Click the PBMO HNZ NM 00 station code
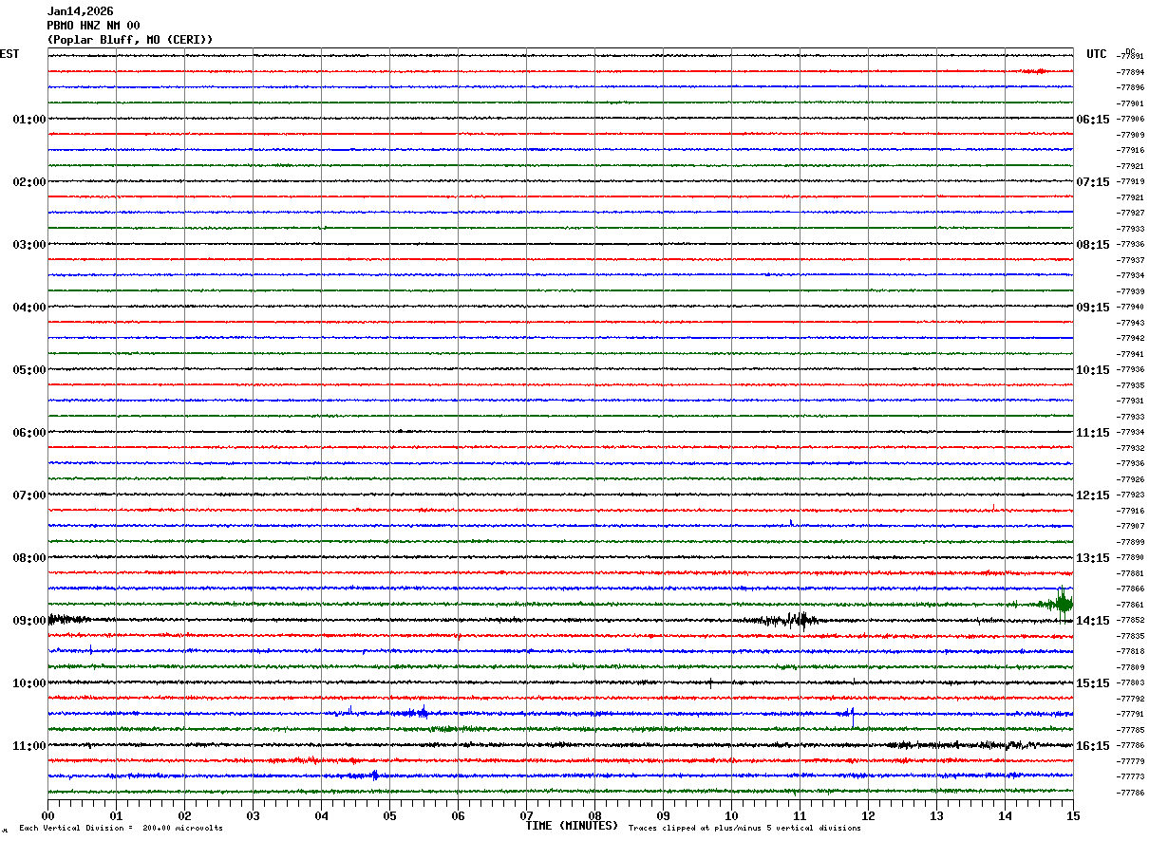1149x841 pixels. point(93,26)
